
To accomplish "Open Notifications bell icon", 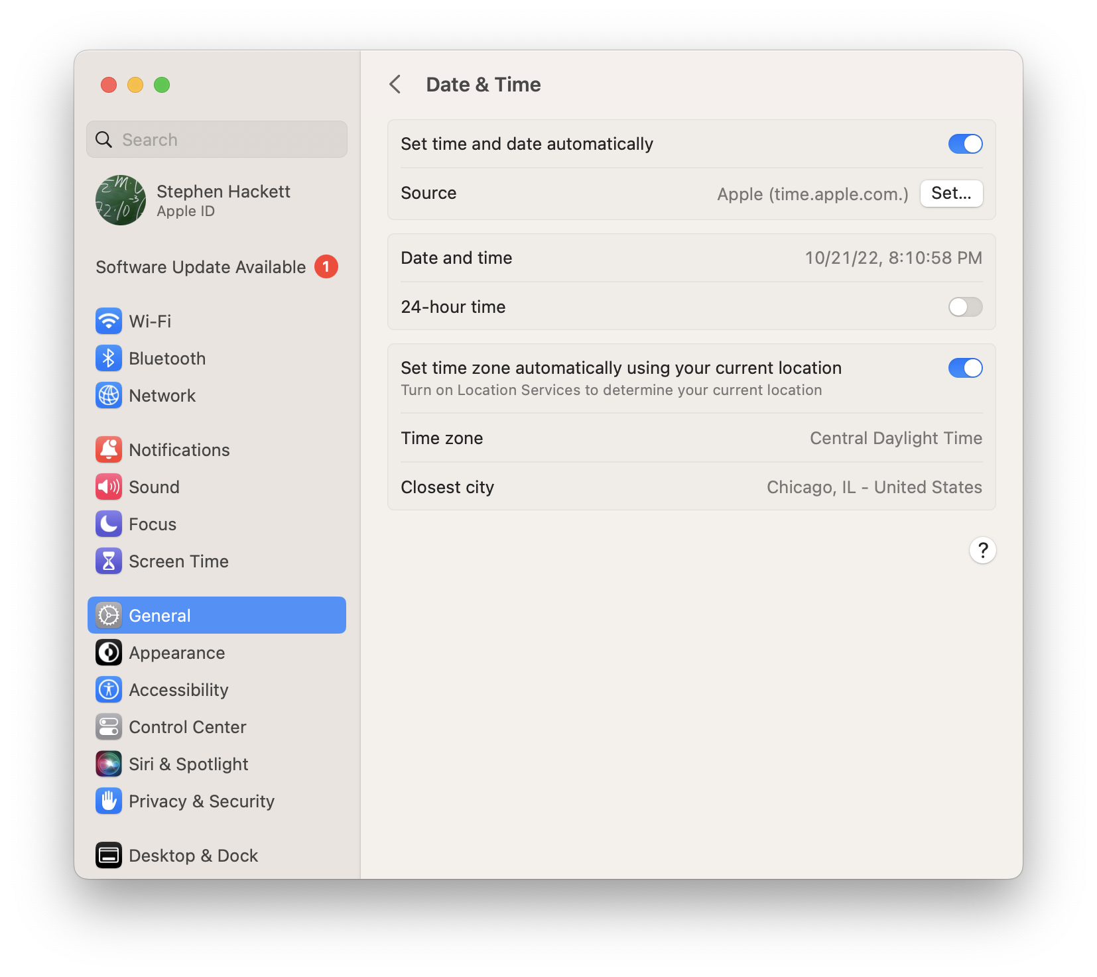I will pyautogui.click(x=109, y=450).
